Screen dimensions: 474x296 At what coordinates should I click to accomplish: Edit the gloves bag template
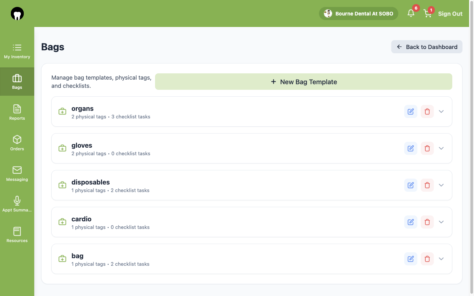pos(411,148)
